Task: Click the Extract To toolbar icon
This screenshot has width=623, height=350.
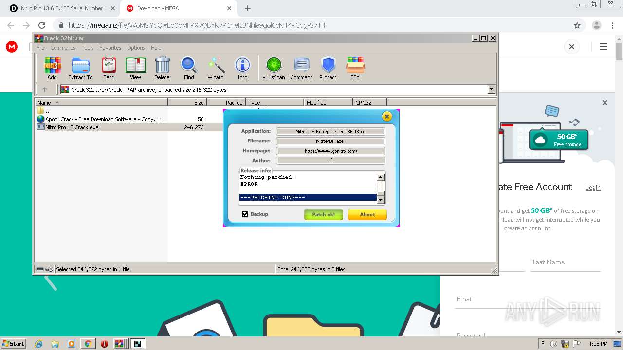Action: [x=80, y=69]
